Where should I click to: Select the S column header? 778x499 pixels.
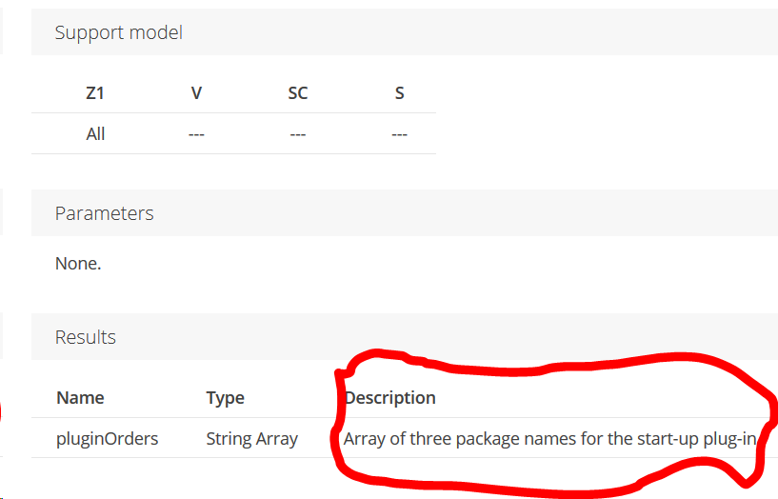pyautogui.click(x=399, y=93)
